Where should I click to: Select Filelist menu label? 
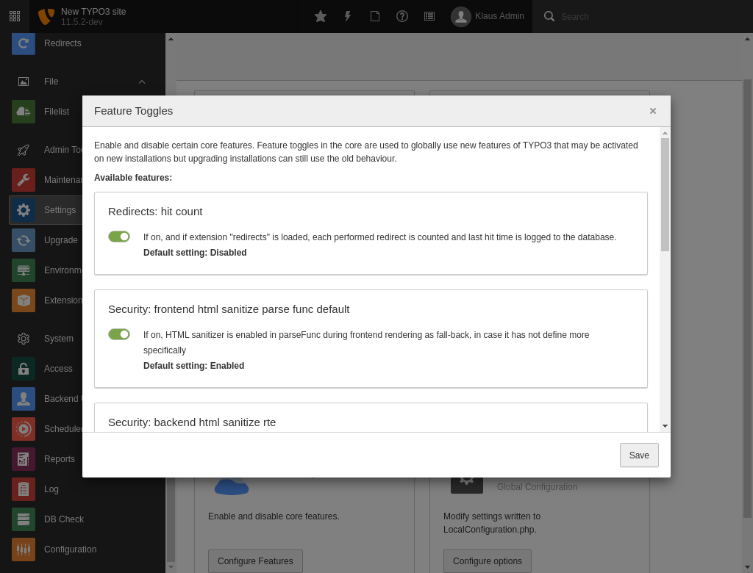pos(57,112)
